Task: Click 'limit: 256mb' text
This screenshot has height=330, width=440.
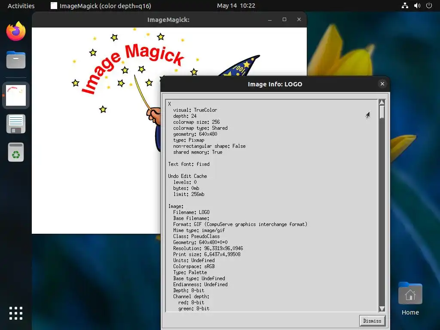Action: (189, 194)
